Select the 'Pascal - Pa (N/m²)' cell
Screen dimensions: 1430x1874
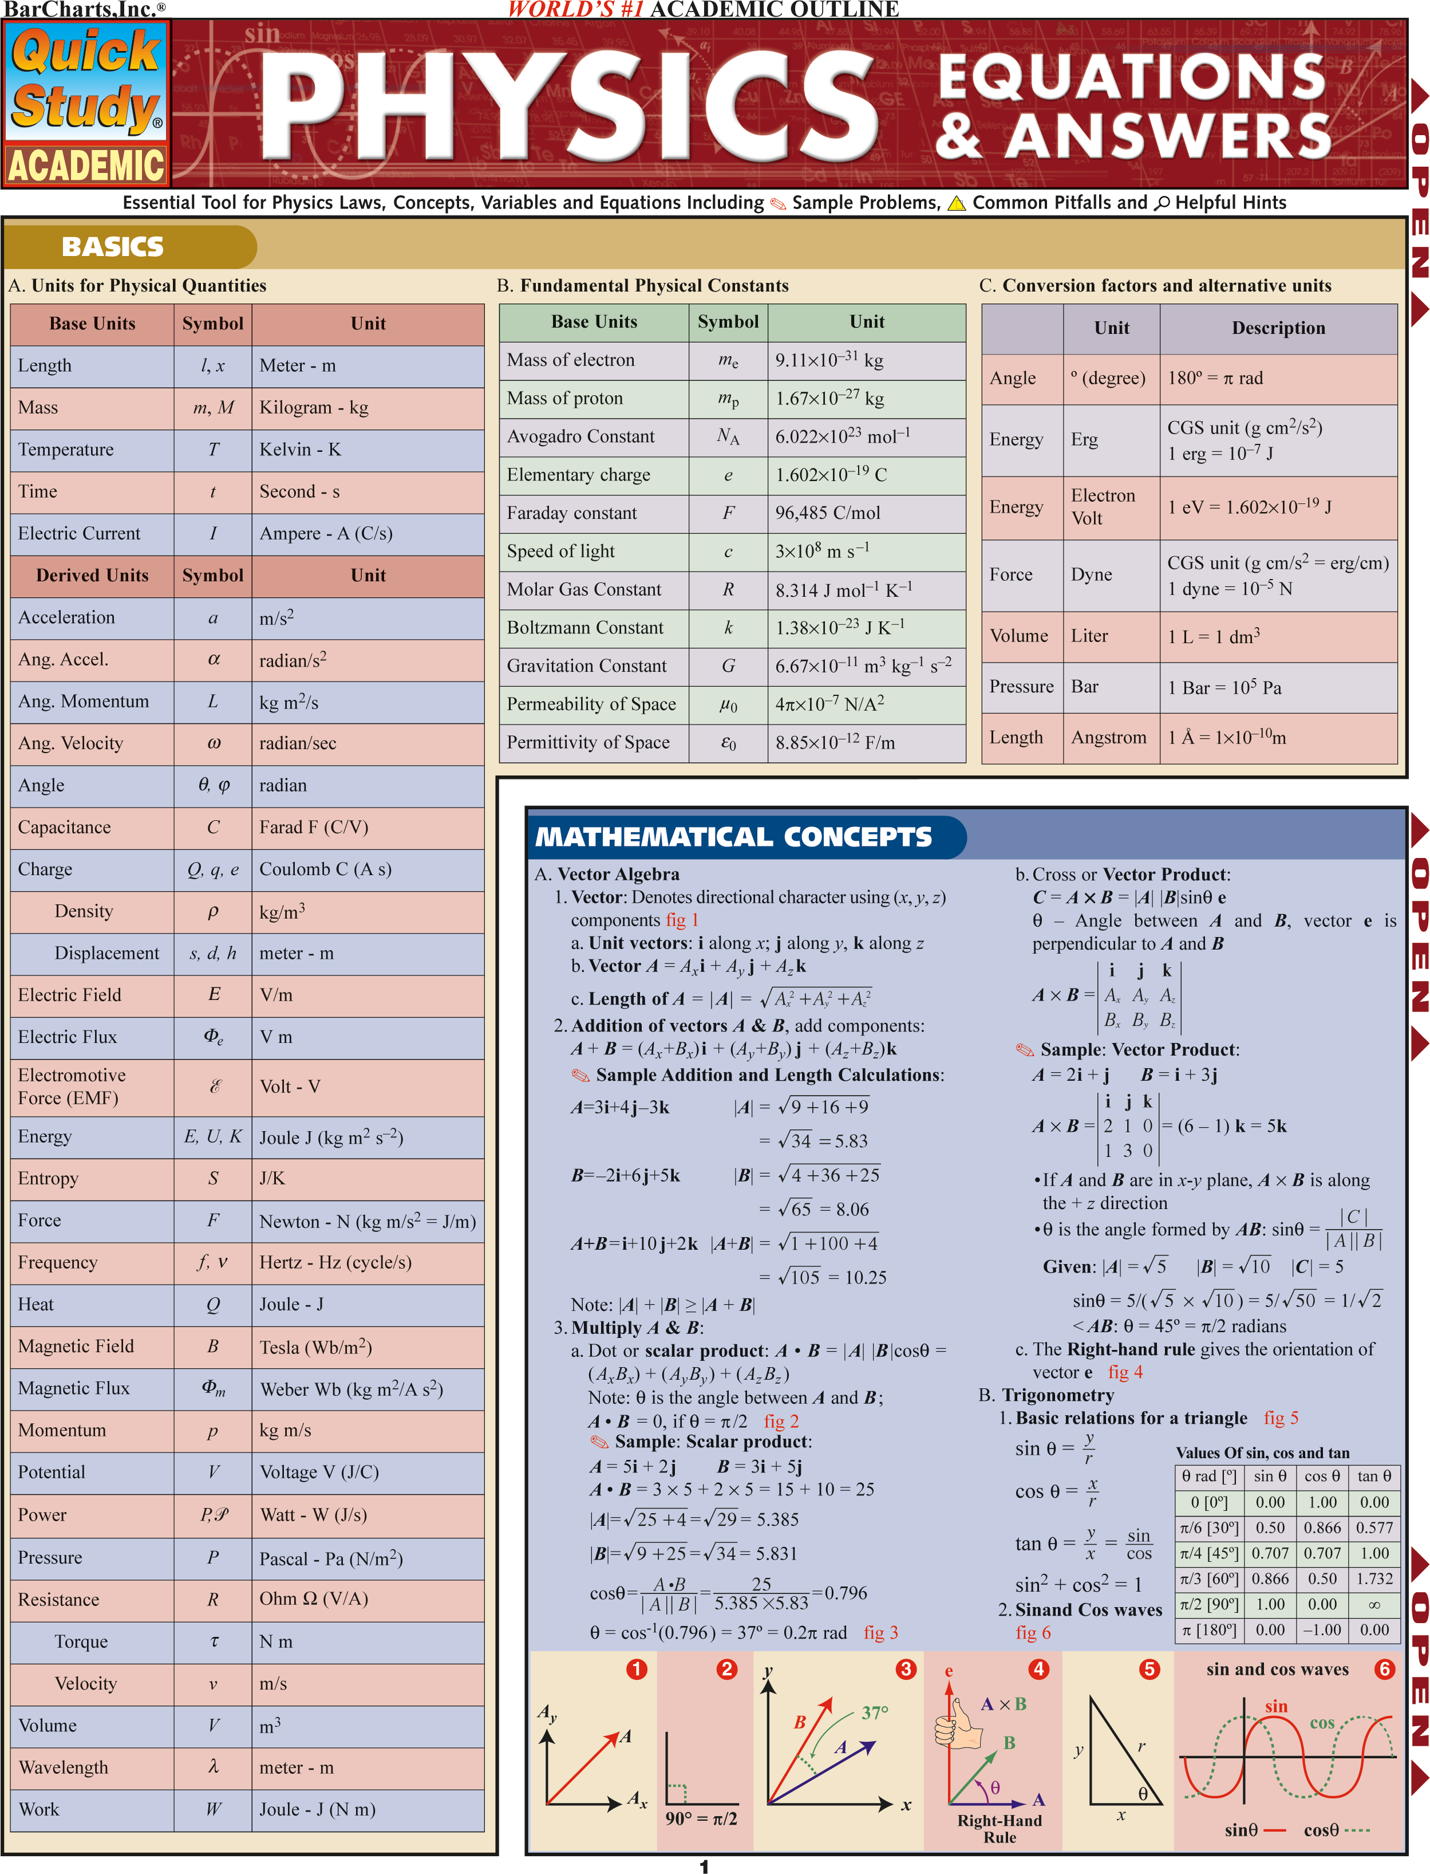point(368,1558)
